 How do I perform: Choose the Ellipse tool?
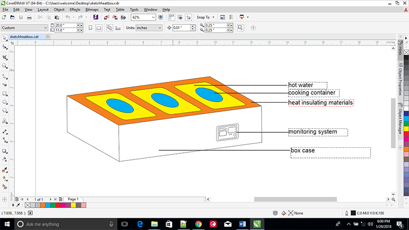[5, 103]
